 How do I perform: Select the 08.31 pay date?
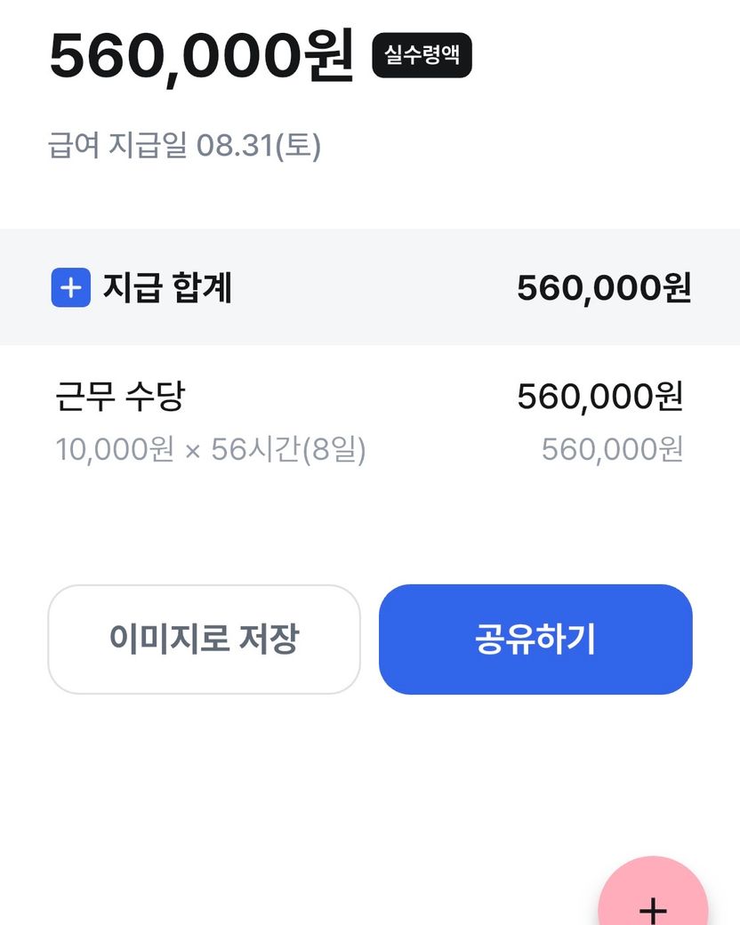(x=235, y=145)
